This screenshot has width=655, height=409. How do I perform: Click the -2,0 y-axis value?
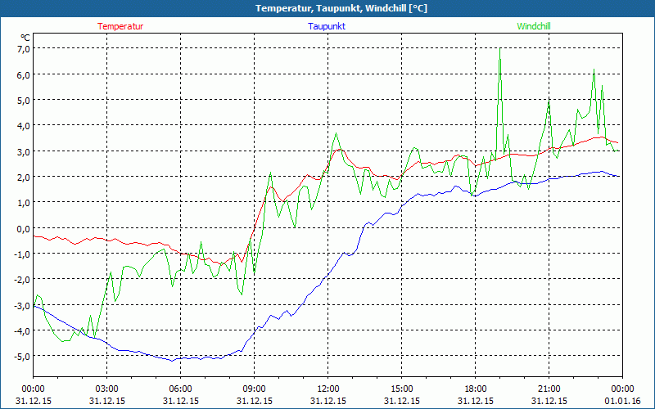[23, 279]
